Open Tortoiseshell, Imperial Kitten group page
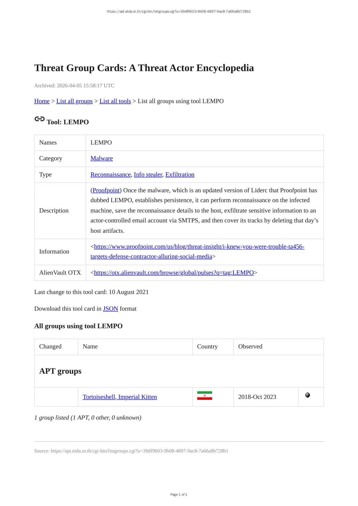Image resolution: width=358 pixels, height=506 pixels. pyautogui.click(x=120, y=397)
